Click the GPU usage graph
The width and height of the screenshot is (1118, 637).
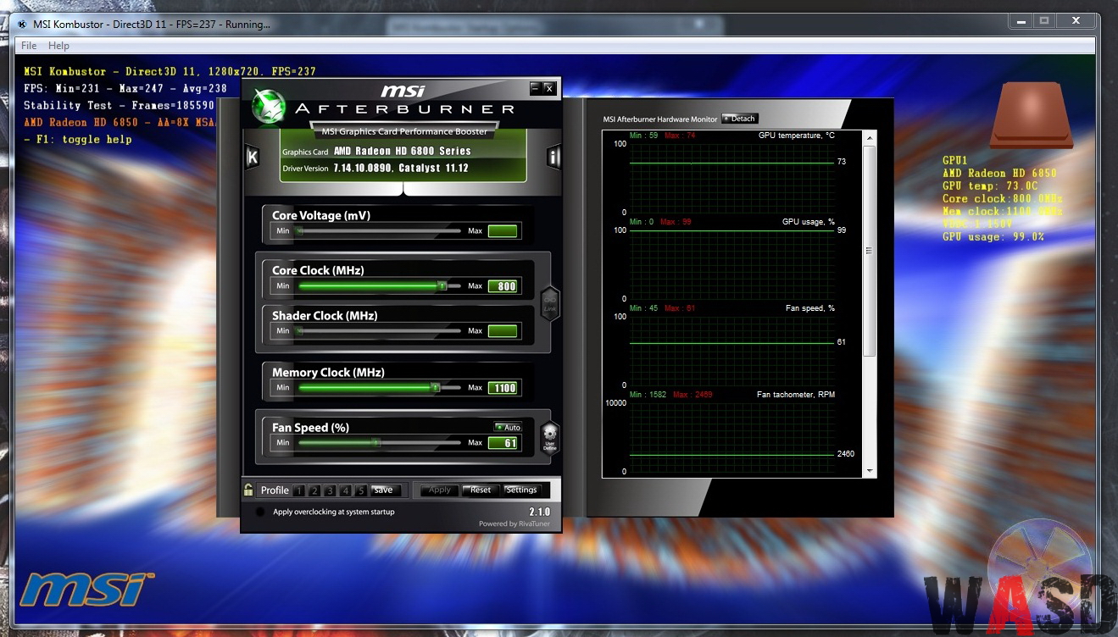(x=732, y=263)
